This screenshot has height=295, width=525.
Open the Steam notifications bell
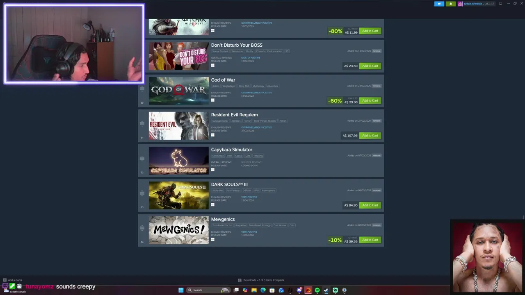coord(450,4)
